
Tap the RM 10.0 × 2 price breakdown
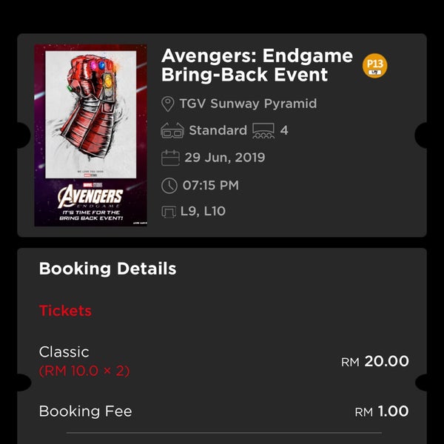pyautogui.click(x=84, y=371)
